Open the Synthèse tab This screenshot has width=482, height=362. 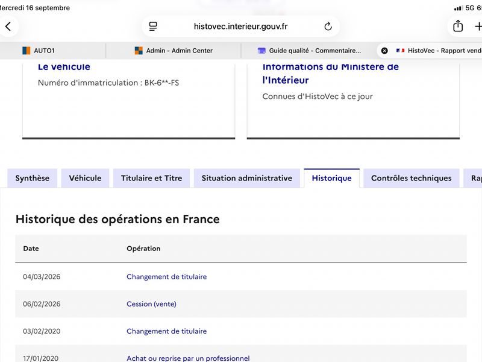[x=33, y=178]
